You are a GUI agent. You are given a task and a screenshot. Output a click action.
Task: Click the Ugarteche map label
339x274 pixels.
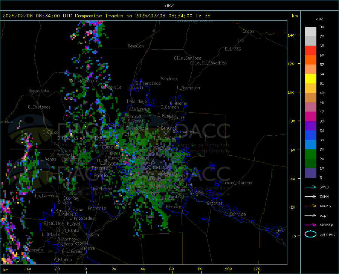102,189
